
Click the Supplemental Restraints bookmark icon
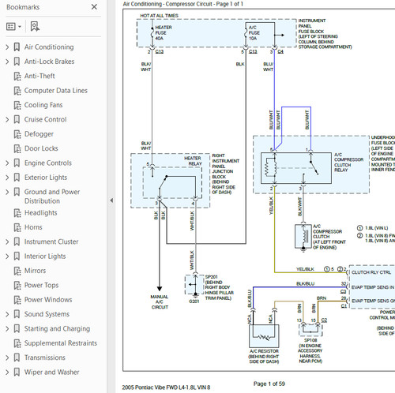point(17,343)
